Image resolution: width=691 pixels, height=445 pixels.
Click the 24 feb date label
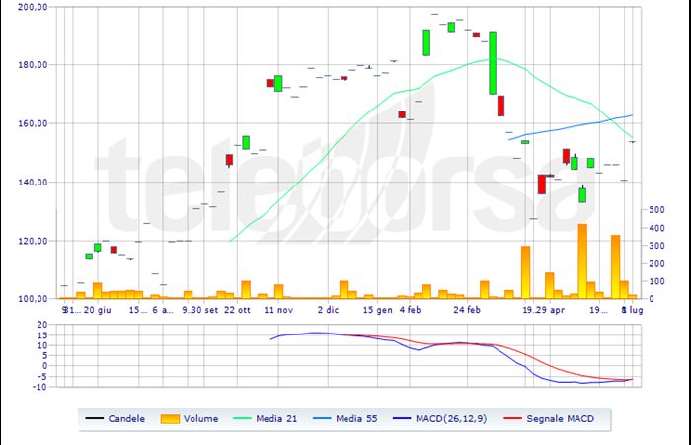click(467, 310)
